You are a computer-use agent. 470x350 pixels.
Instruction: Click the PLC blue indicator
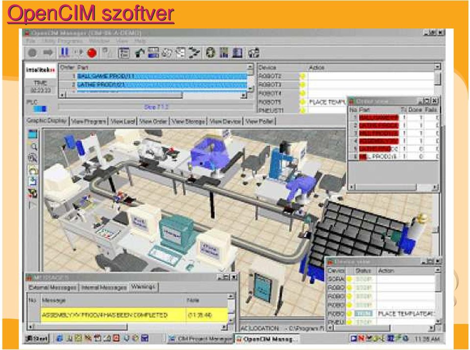(40, 109)
